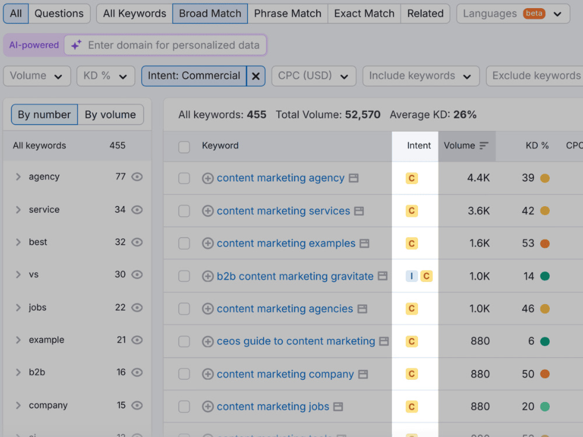Image resolution: width=583 pixels, height=437 pixels.
Task: Click SERP icon beside content marketing jobs
Action: click(x=338, y=407)
